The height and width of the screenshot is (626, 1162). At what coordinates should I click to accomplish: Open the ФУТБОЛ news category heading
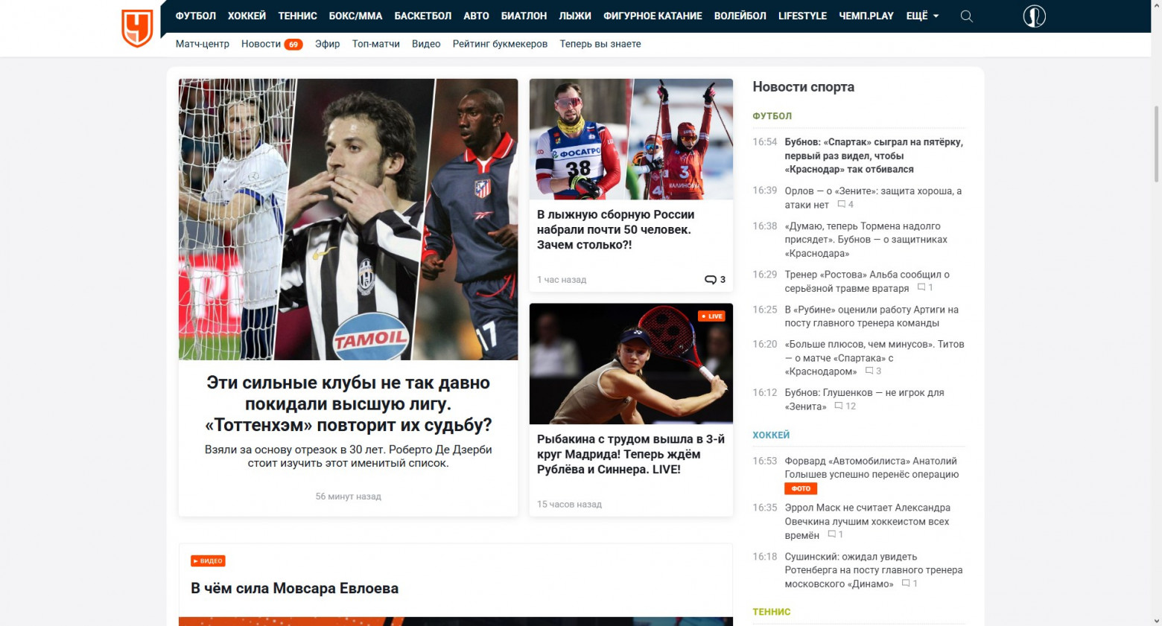click(x=772, y=116)
